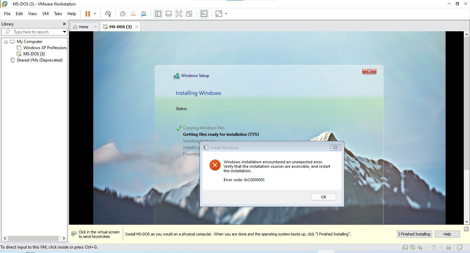Collapse the My Computer tree node
The image size is (470, 253).
[x=6, y=42]
